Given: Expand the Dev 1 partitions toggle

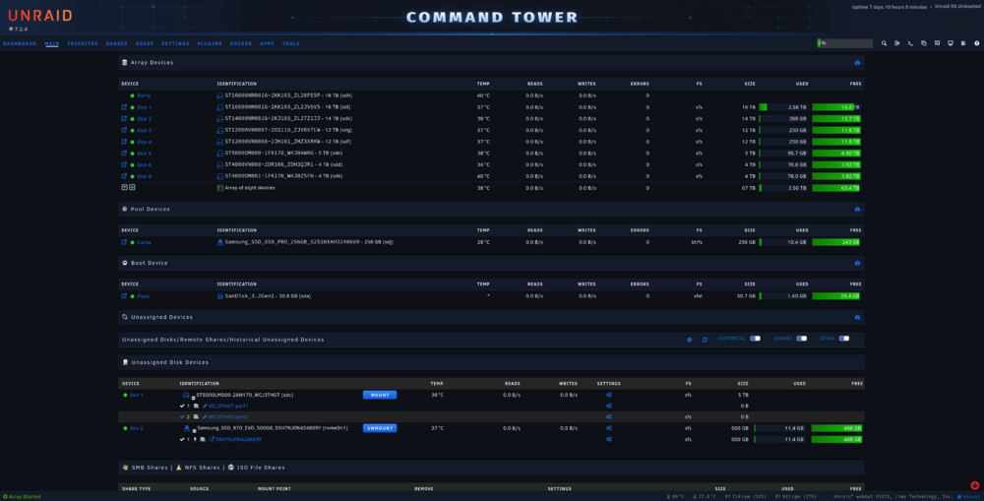Looking at the screenshot, I should 193,398.
